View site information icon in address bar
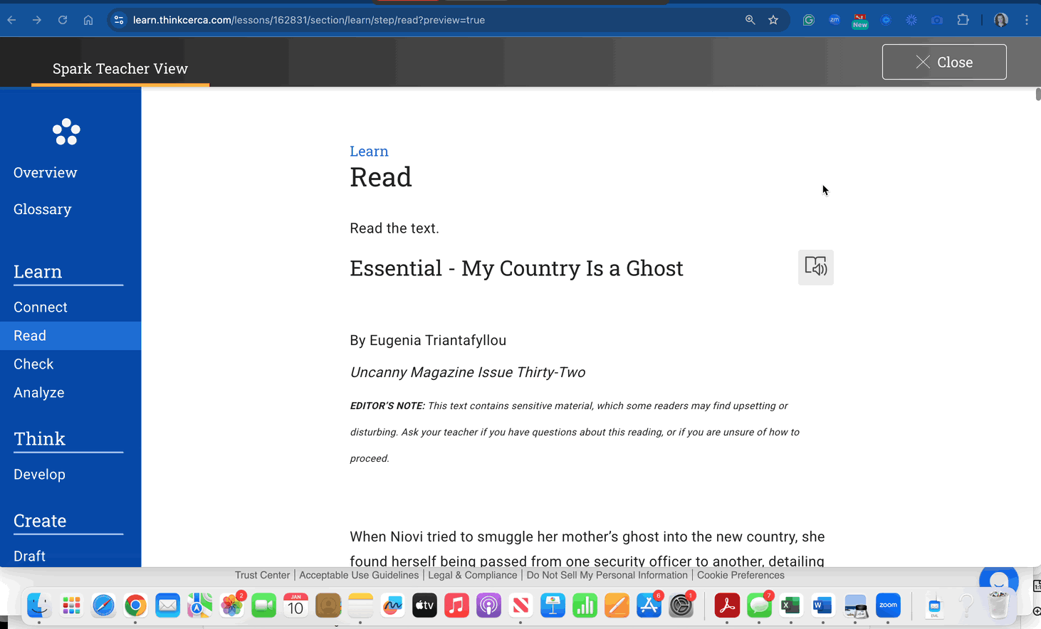This screenshot has width=1041, height=629. (x=119, y=20)
